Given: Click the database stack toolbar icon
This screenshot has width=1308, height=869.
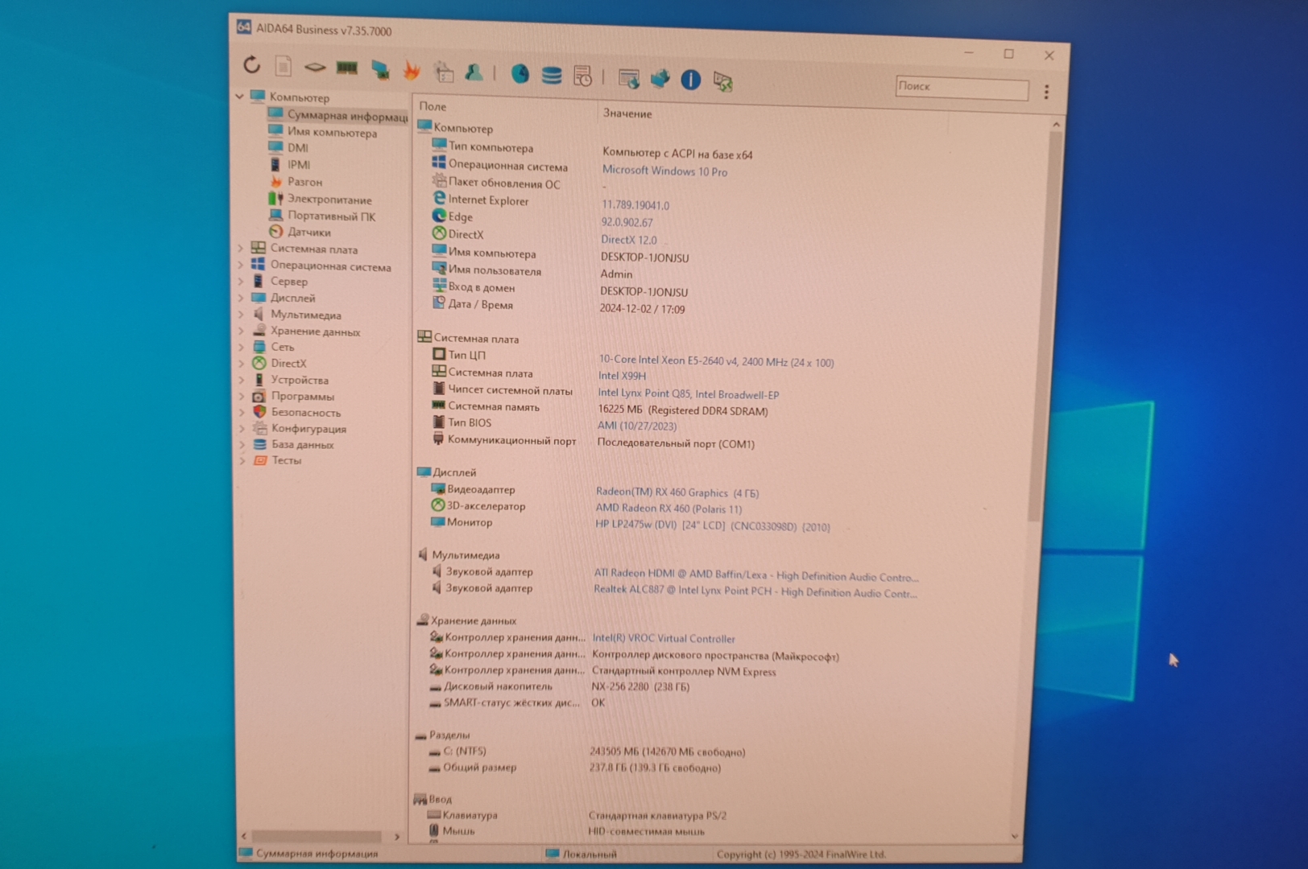Looking at the screenshot, I should pyautogui.click(x=552, y=76).
